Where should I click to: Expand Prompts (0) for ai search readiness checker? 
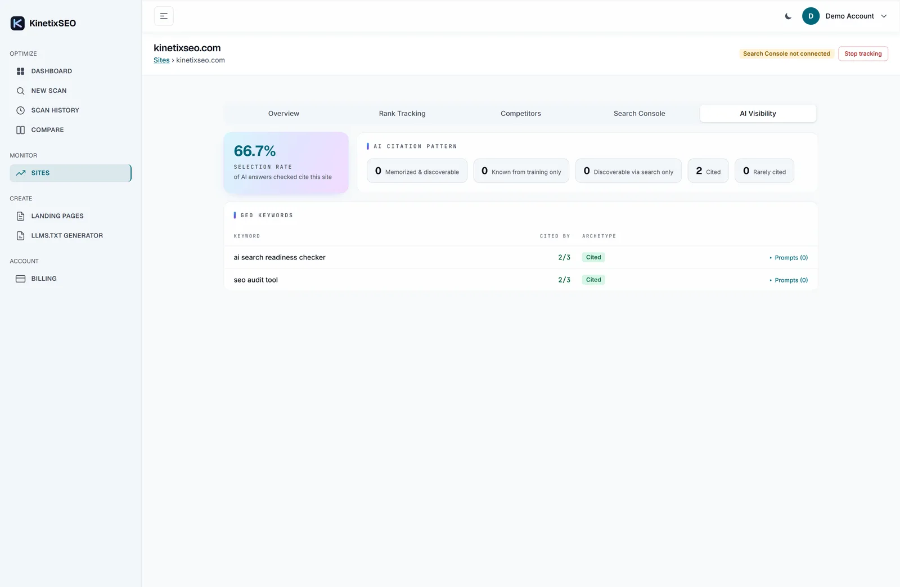tap(789, 258)
